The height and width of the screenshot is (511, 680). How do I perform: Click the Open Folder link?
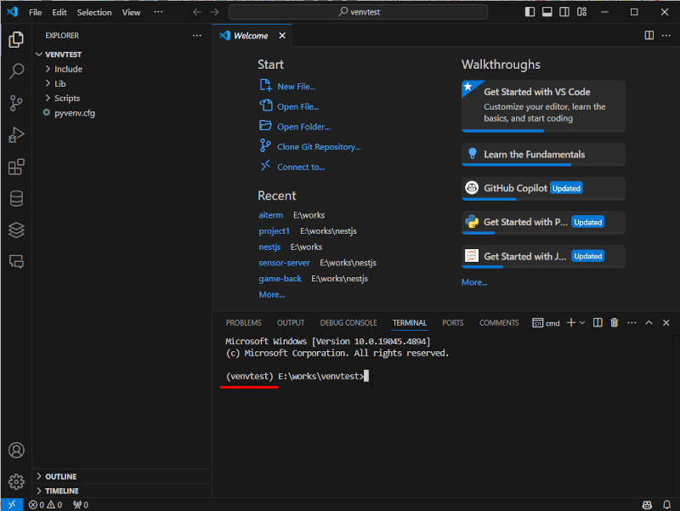click(x=294, y=126)
